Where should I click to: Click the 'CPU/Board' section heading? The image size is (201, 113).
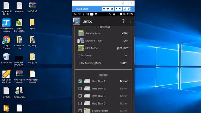[x=103, y=27]
